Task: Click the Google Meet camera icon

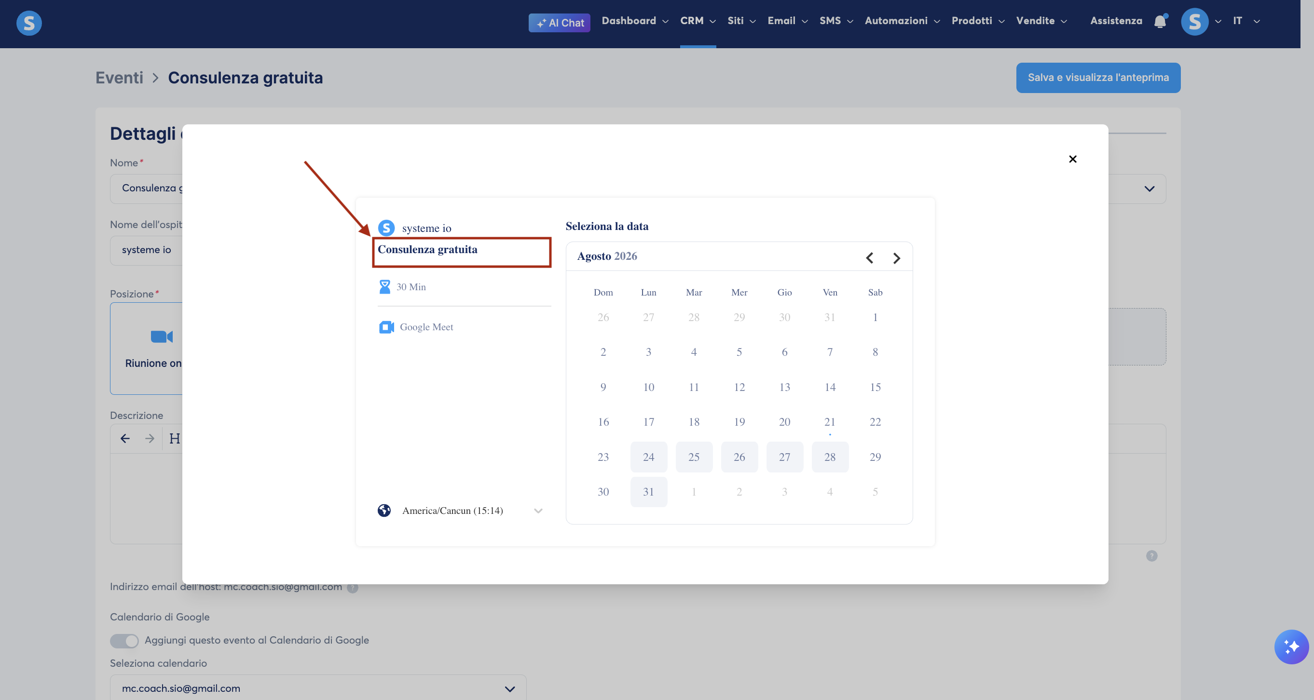Action: pyautogui.click(x=386, y=327)
